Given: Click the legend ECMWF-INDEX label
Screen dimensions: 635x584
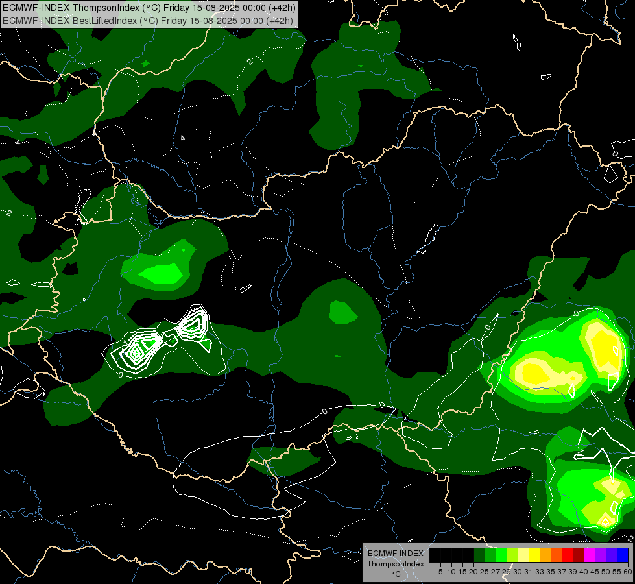Looking at the screenshot, I should coord(396,554).
